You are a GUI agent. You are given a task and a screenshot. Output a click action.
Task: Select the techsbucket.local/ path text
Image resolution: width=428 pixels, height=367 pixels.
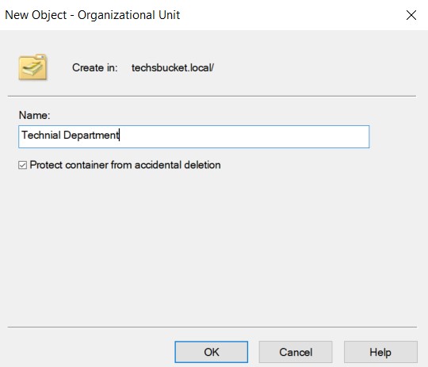pyautogui.click(x=173, y=67)
